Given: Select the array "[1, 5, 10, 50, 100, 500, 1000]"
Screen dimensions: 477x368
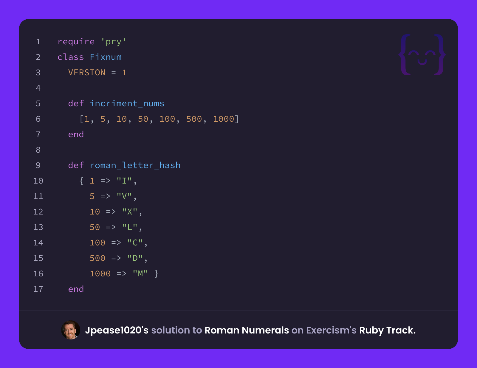Looking at the screenshot, I should (159, 119).
